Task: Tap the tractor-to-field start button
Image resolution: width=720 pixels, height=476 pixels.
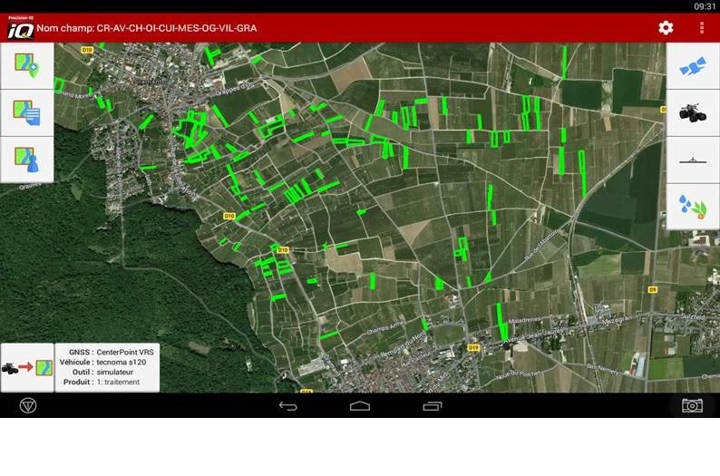Action: [27, 367]
